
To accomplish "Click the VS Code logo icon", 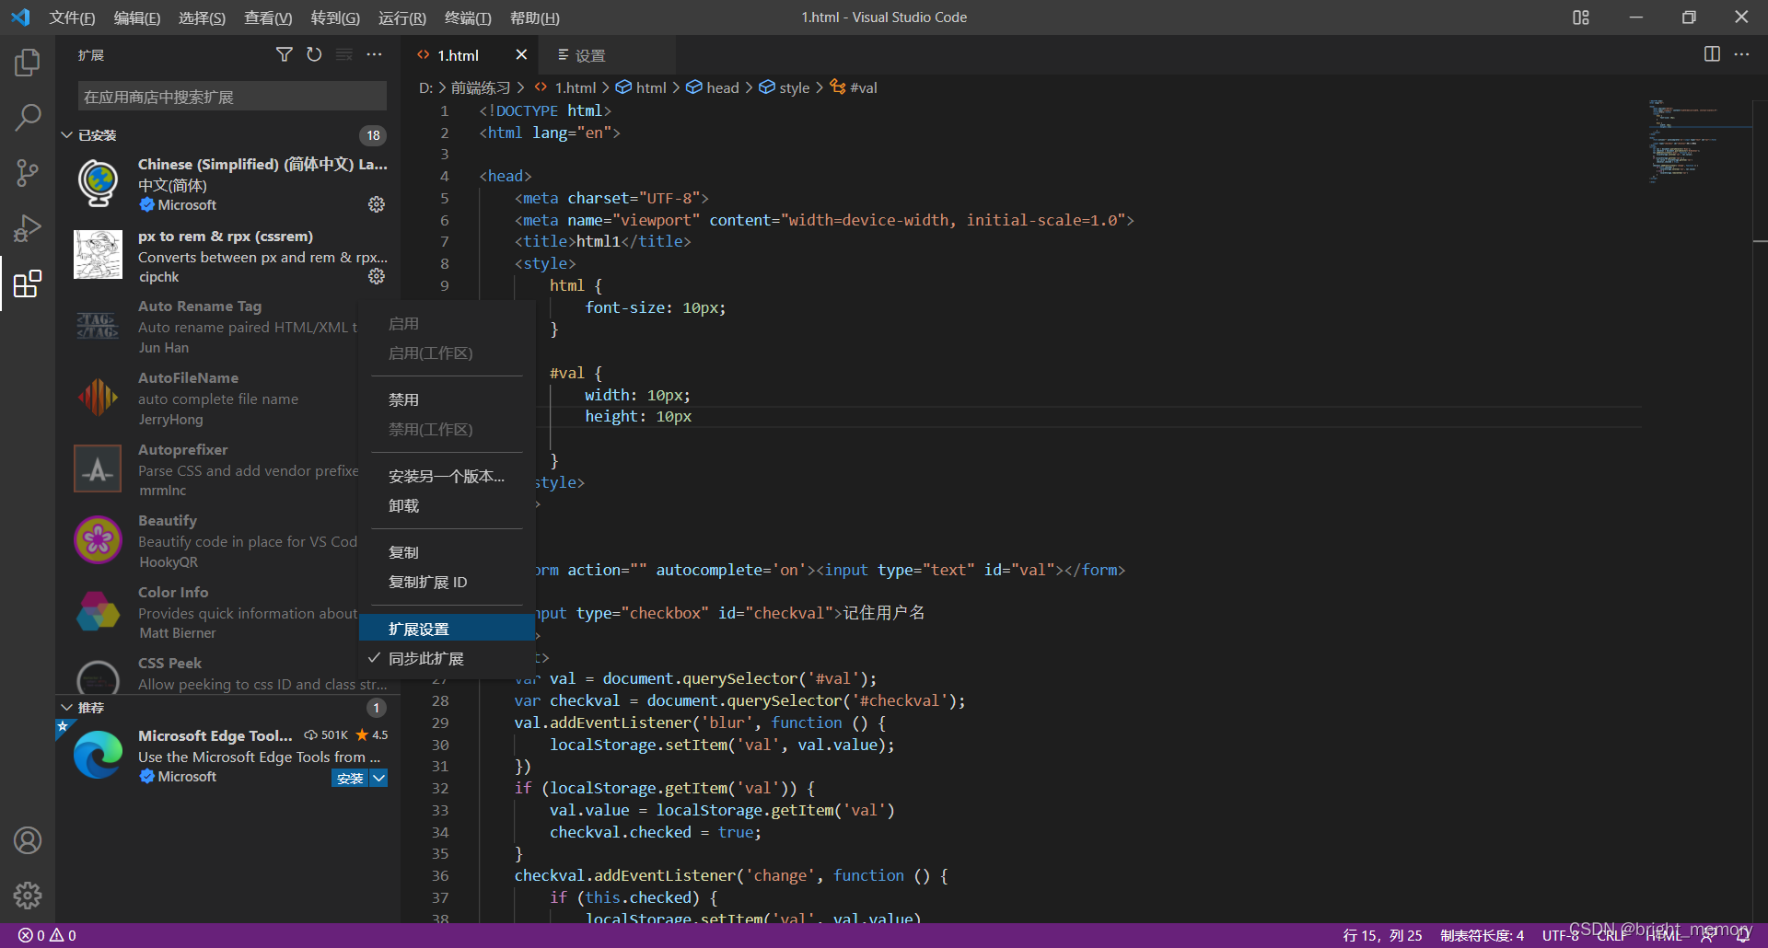I will pos(20,17).
